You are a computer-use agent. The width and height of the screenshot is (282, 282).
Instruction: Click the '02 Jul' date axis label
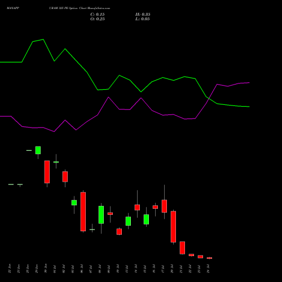tap(64, 269)
